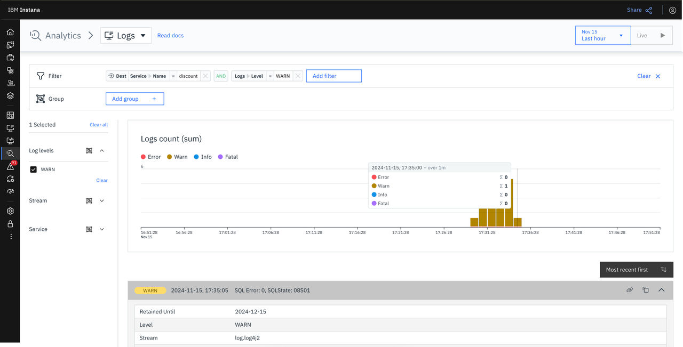Screen dimensions: 683x347
Task: Open the Most recent first sort menu
Action: click(637, 270)
